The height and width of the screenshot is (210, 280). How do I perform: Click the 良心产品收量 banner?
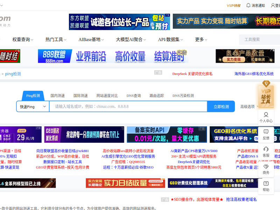[245, 56]
